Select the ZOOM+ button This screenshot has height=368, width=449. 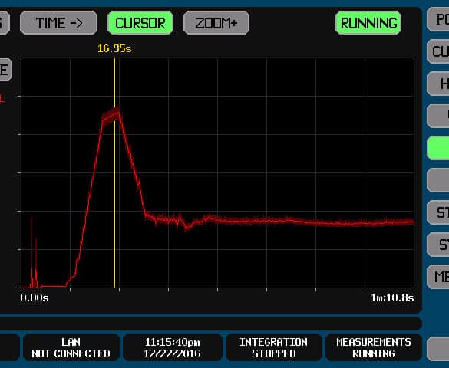click(x=216, y=23)
